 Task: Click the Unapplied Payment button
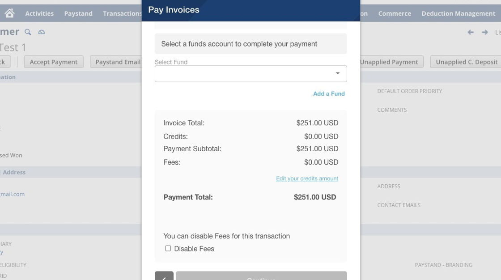[392, 62]
